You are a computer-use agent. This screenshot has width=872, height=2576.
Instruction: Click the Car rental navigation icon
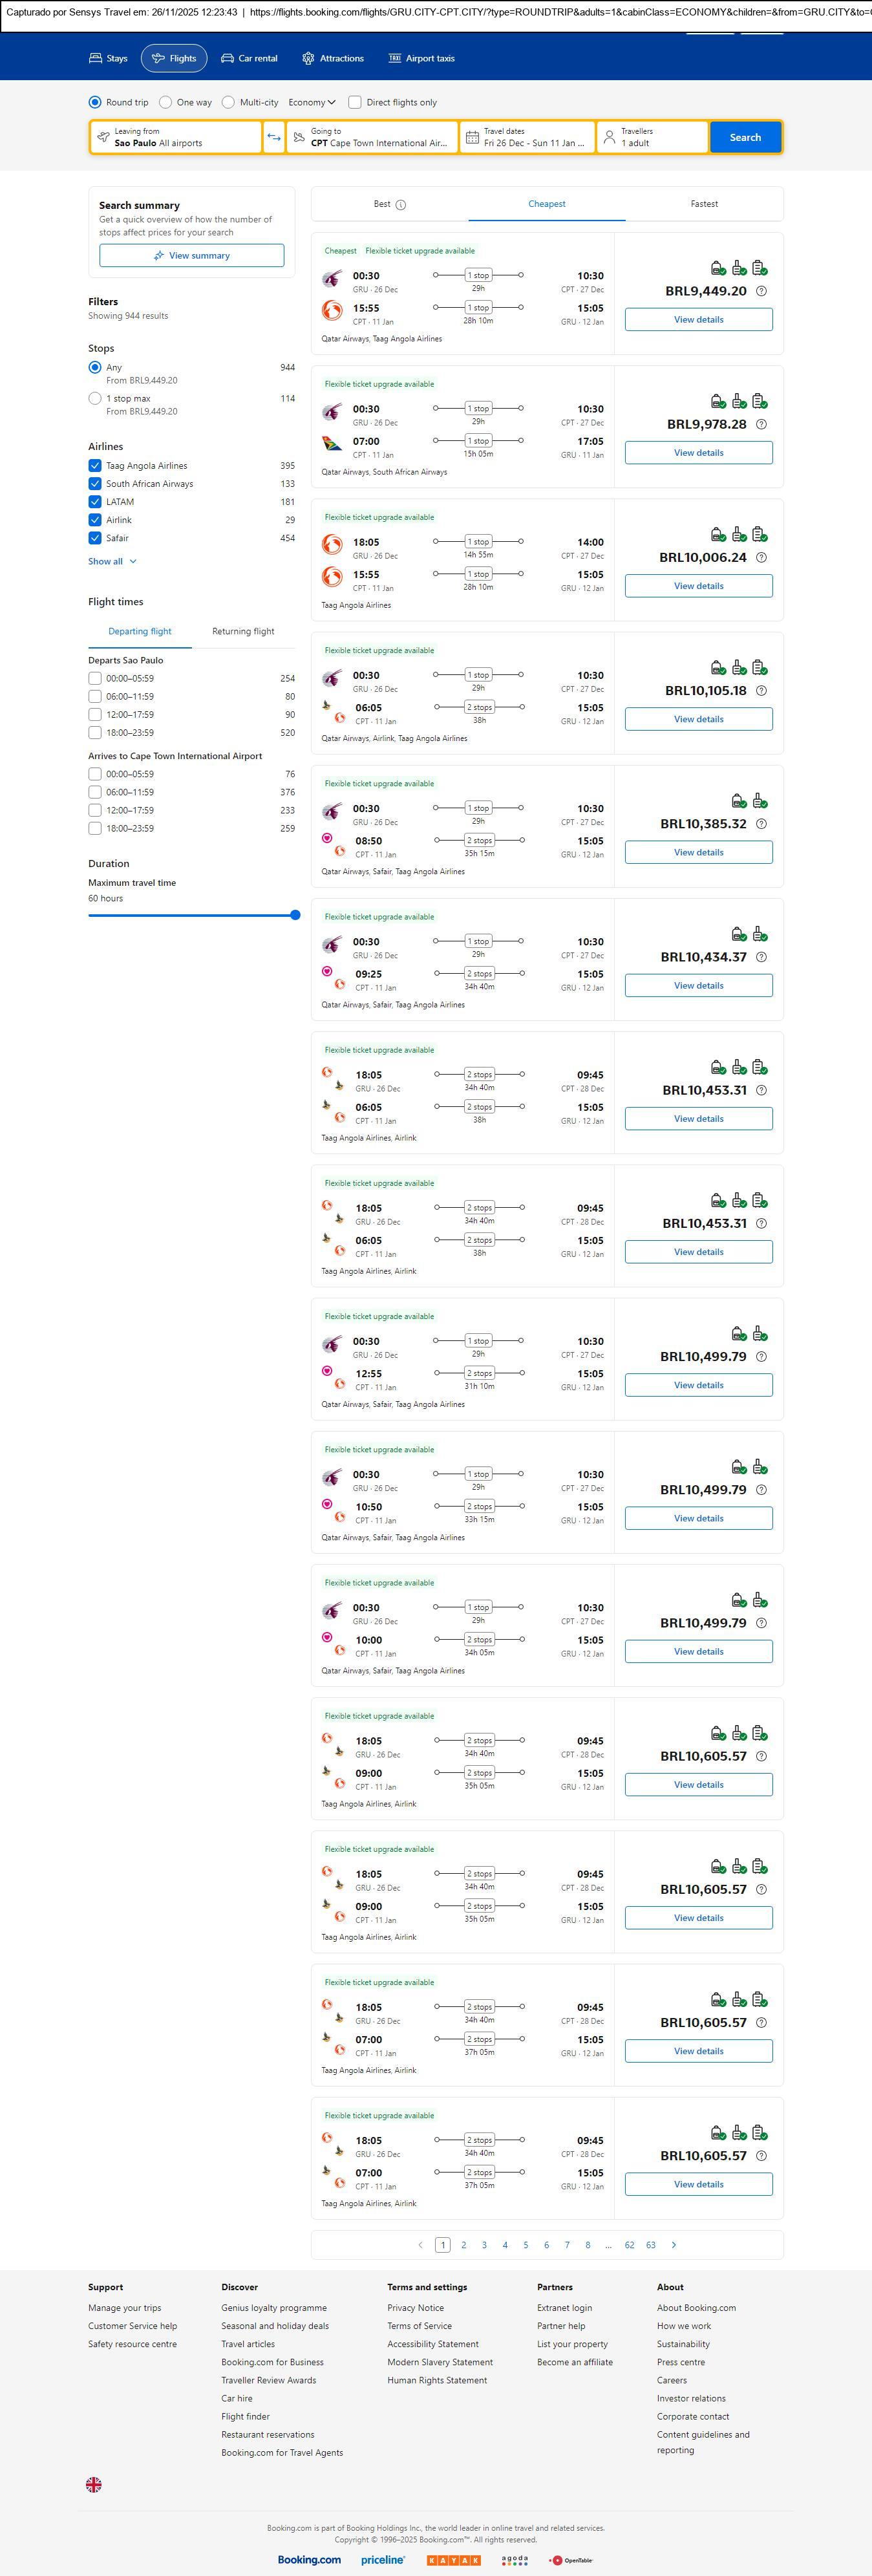click(228, 58)
